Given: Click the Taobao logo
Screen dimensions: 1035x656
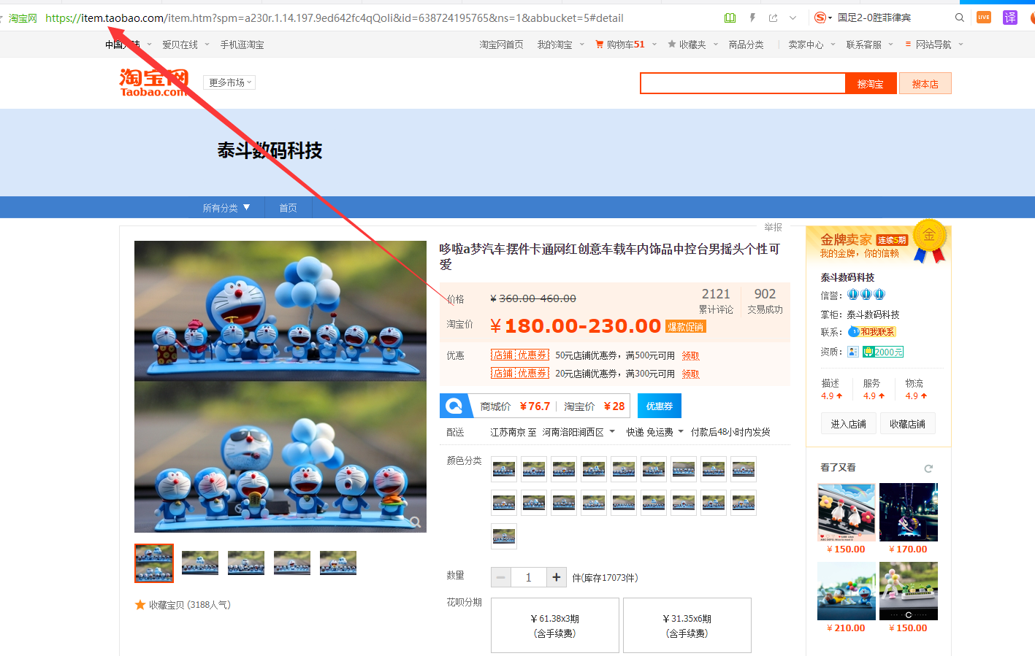Looking at the screenshot, I should point(153,82).
